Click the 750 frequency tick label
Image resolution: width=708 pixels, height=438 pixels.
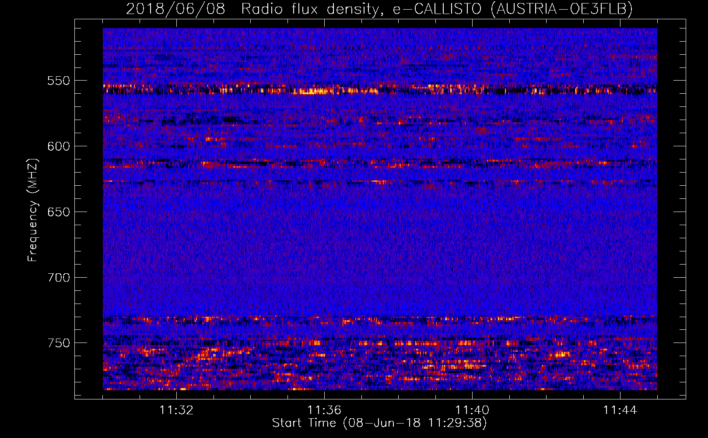[x=59, y=343]
